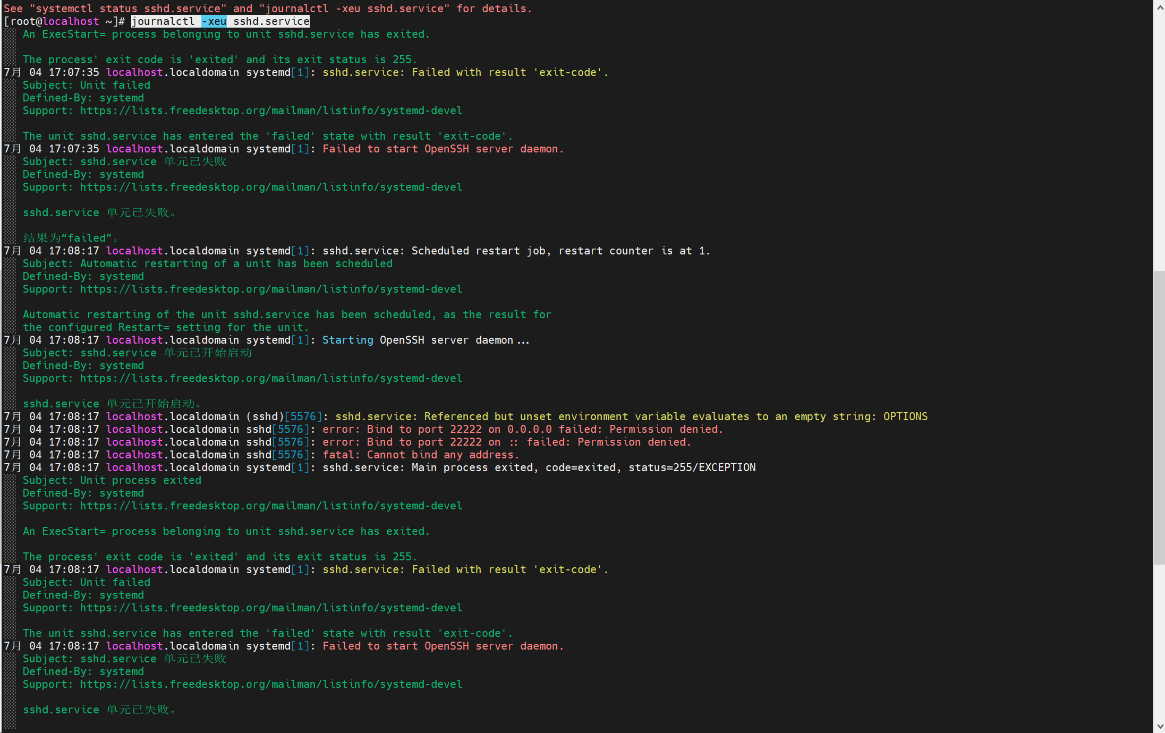Click the highlighted '-xeu' option in command

(x=214, y=21)
